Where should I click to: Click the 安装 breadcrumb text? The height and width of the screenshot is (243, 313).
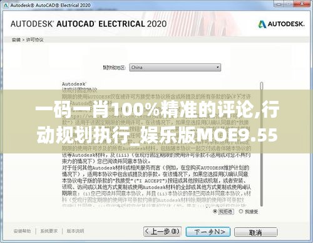click(16, 39)
